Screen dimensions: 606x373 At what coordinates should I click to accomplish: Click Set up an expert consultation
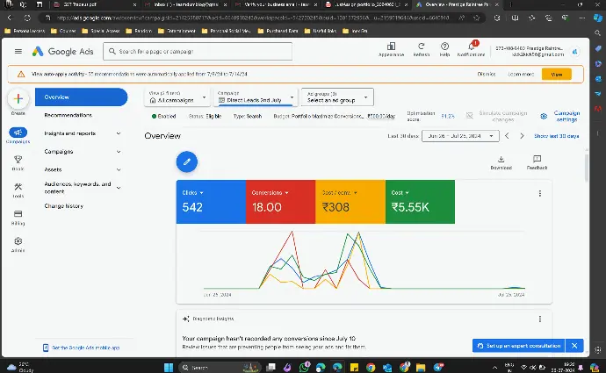coord(519,346)
